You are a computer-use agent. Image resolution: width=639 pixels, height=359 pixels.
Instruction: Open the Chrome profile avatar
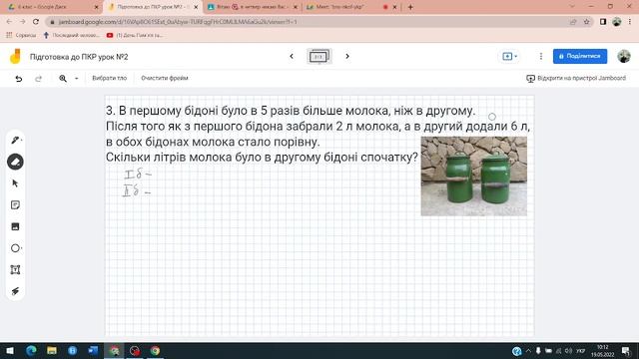tap(616, 22)
